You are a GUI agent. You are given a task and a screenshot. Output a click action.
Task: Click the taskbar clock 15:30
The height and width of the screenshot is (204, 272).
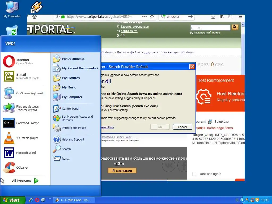point(265,200)
